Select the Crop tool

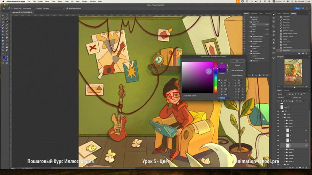(3, 22)
